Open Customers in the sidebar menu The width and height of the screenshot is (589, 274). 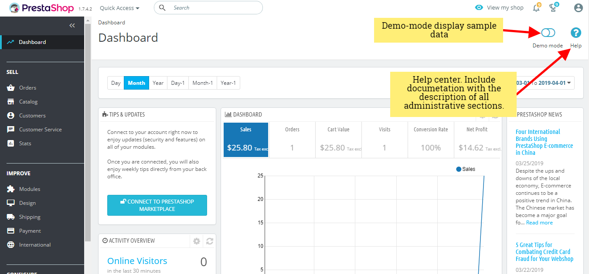(32, 116)
